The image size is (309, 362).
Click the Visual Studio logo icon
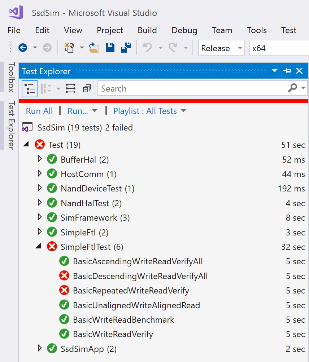(16, 13)
